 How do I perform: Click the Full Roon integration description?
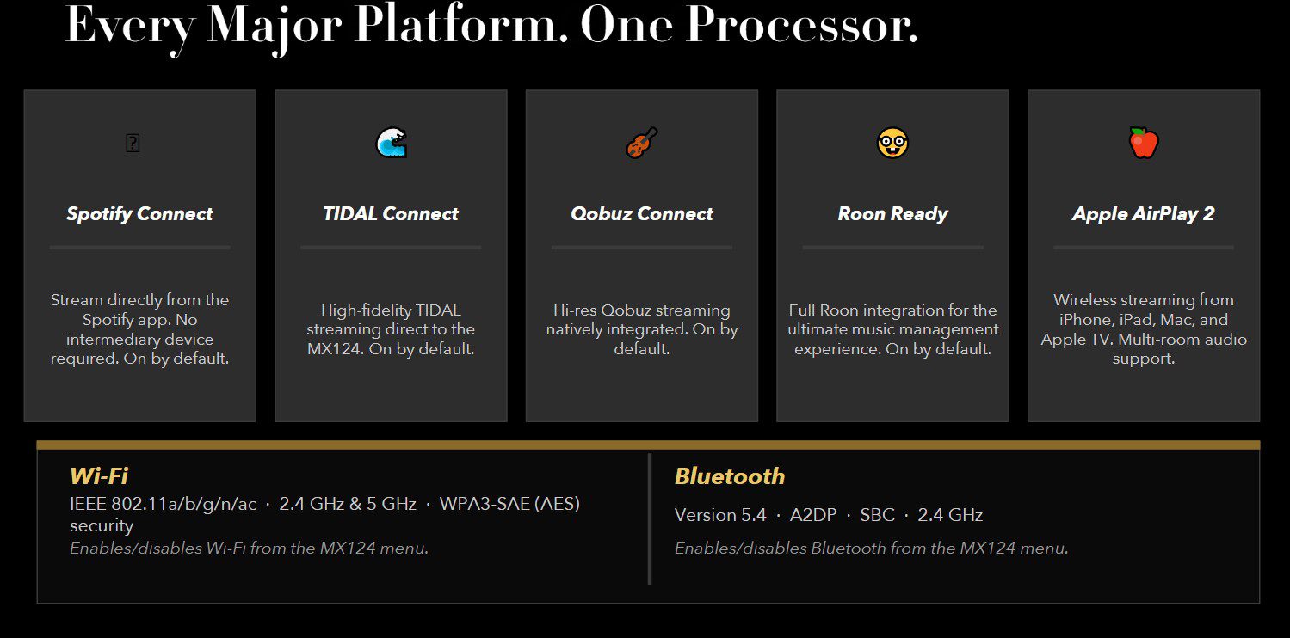[892, 329]
